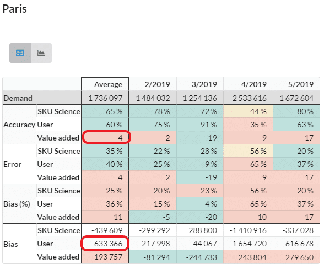Switch to chart view icon
The image size is (335, 275).
[41, 53]
